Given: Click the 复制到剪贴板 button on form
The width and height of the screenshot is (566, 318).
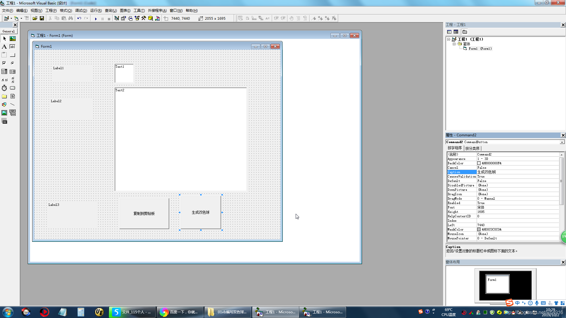Looking at the screenshot, I should click(x=144, y=213).
